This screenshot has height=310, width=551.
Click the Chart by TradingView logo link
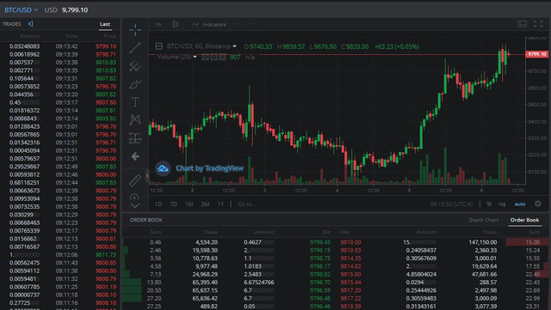point(200,168)
